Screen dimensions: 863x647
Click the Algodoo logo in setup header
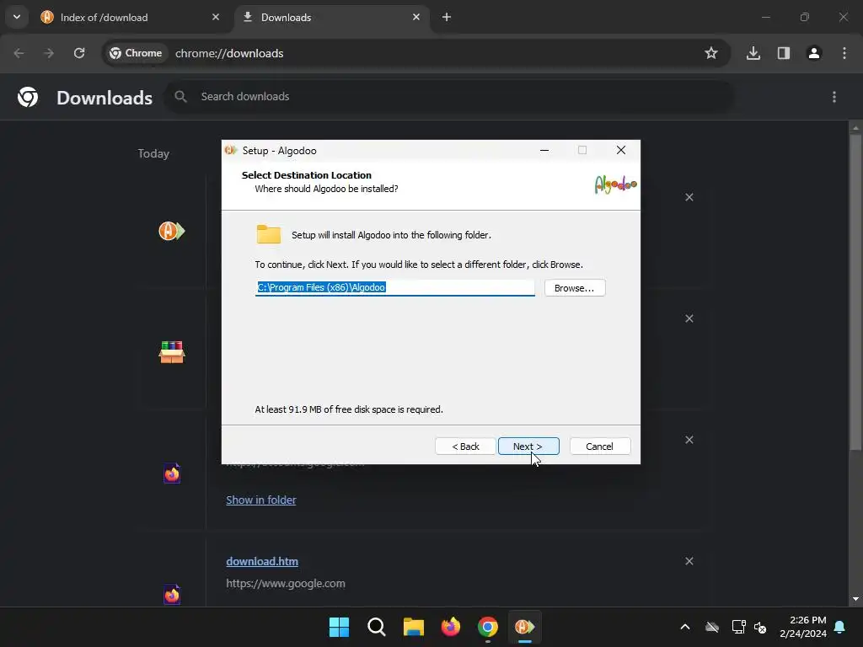615,184
